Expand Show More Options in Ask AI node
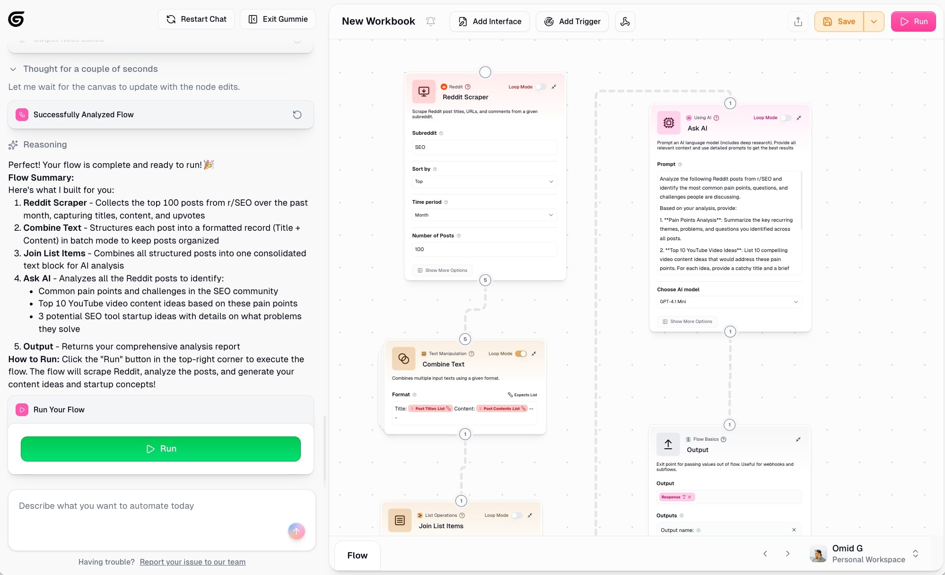This screenshot has height=575, width=945. tap(687, 322)
